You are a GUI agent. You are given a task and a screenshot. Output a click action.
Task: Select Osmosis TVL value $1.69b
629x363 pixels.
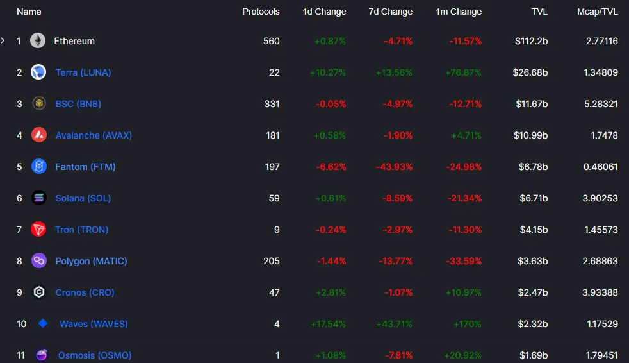534,355
